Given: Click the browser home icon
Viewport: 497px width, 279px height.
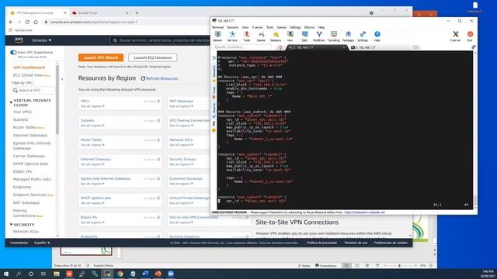Looking at the screenshot, I should (36, 22).
